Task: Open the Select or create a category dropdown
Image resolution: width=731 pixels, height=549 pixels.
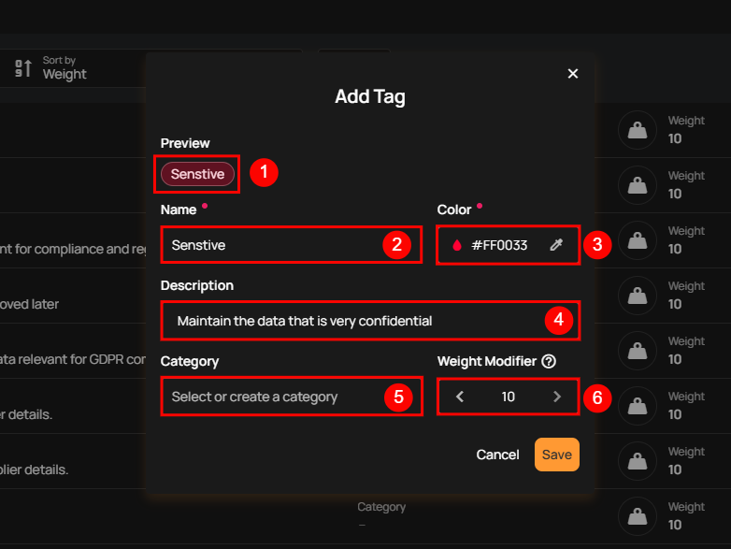Action: coord(292,397)
